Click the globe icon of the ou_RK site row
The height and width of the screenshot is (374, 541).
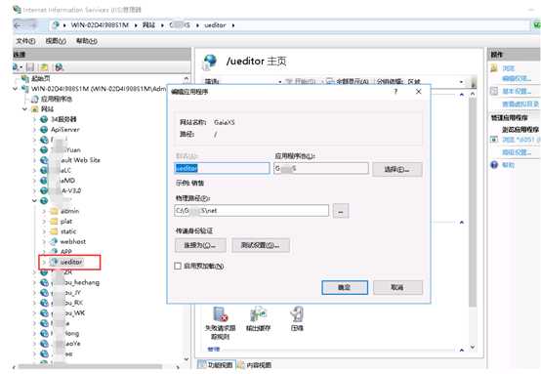tap(44, 303)
